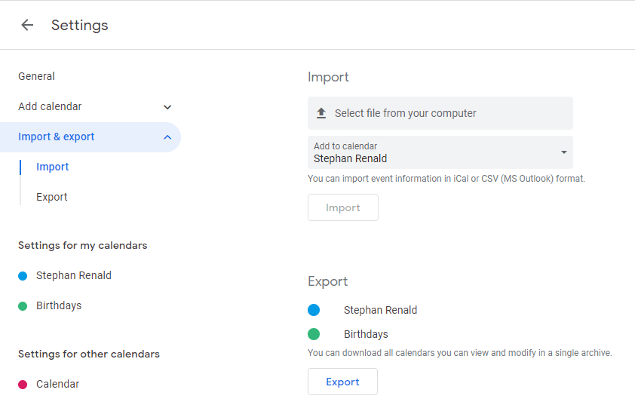
Task: Click the Import button
Action: pos(343,207)
